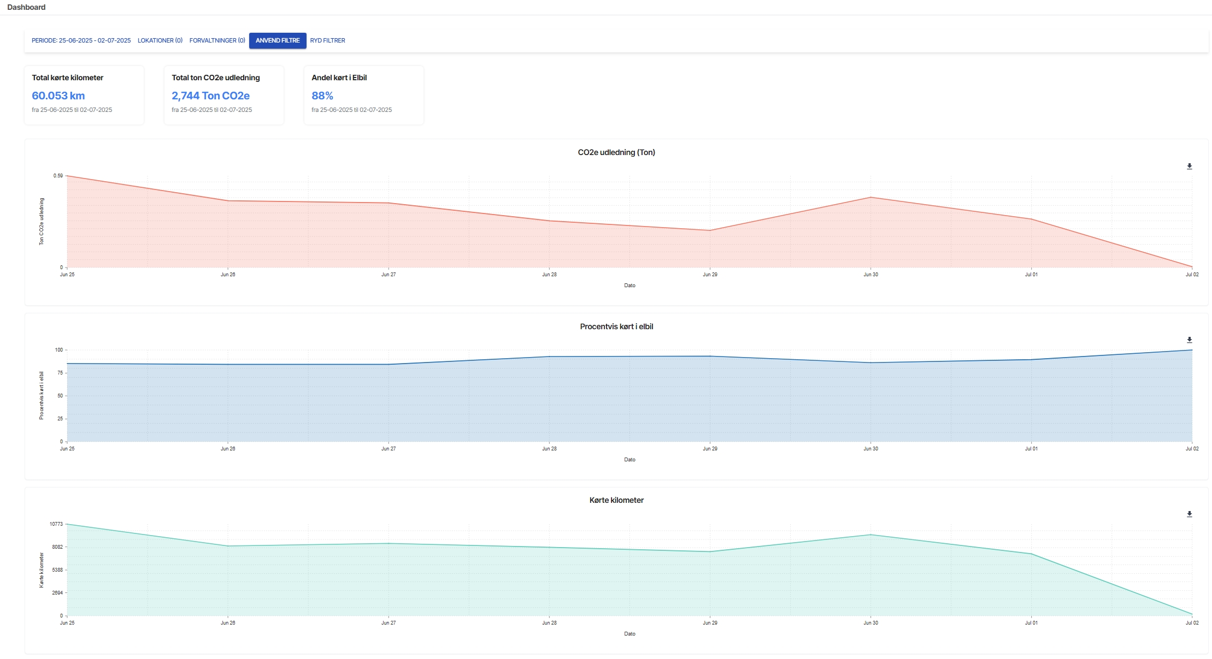Click the Anvend Filtre button

pos(278,40)
